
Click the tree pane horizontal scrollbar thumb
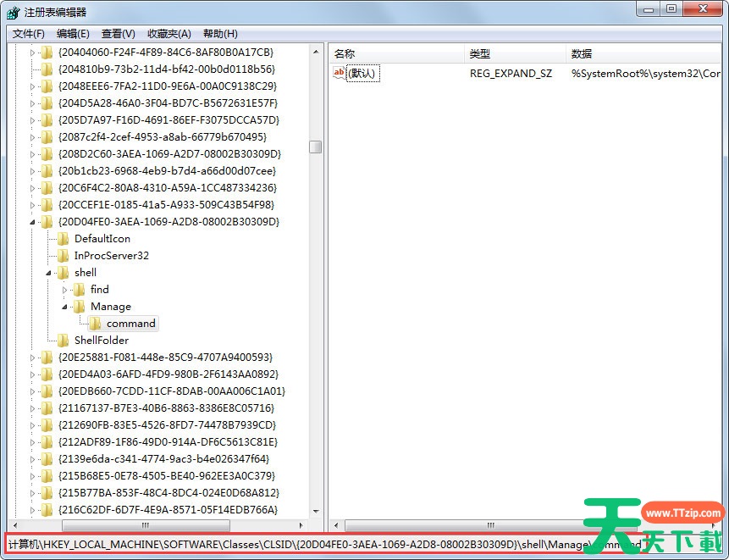[146, 525]
